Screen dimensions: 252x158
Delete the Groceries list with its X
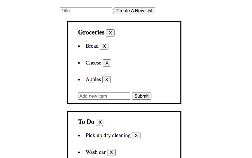point(110,33)
